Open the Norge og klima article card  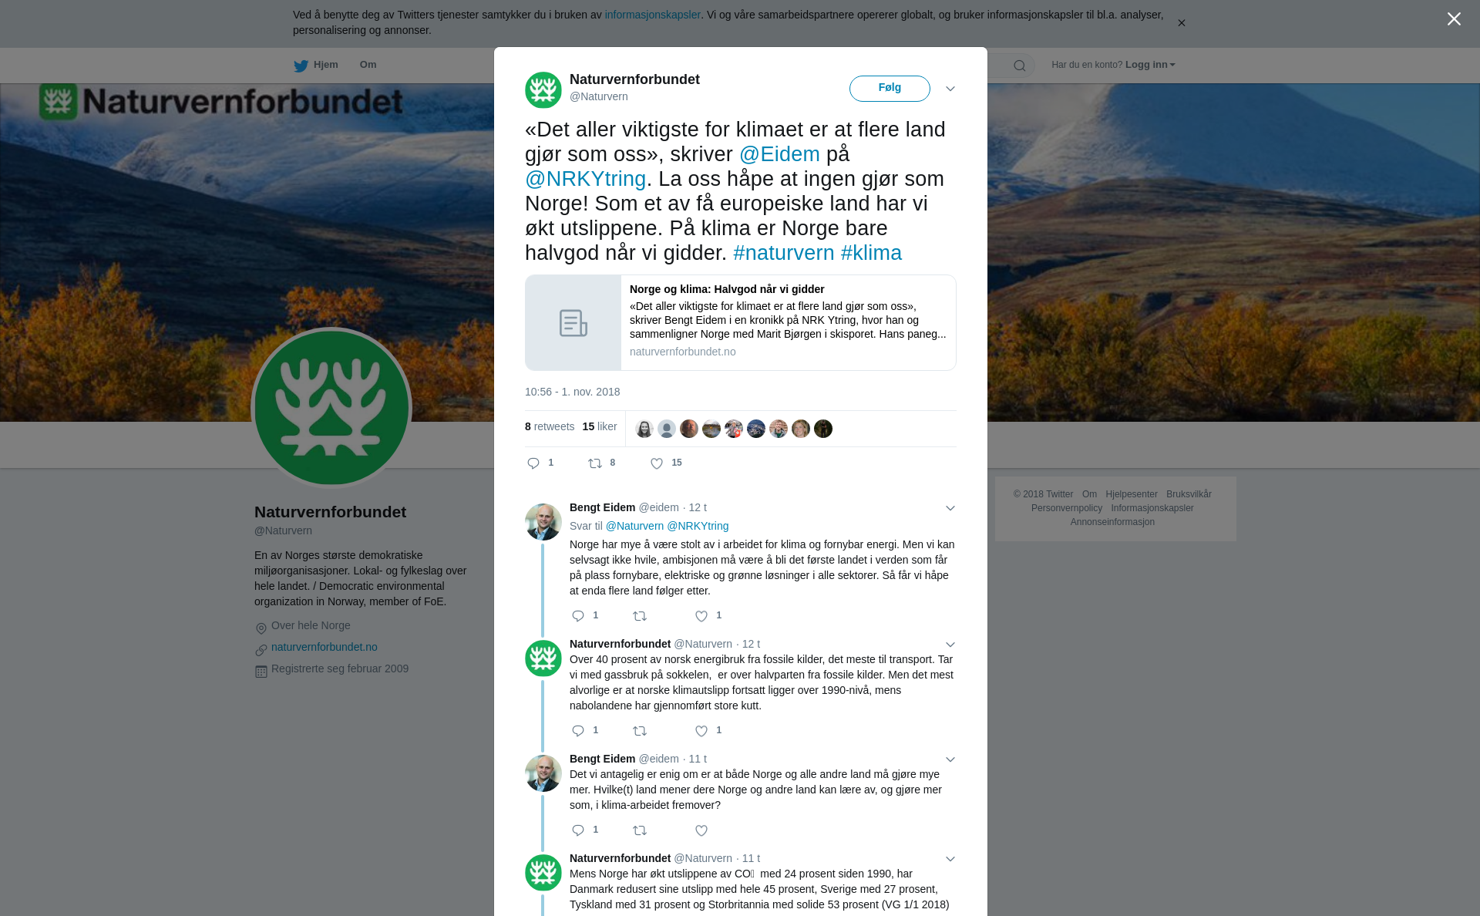tap(740, 323)
